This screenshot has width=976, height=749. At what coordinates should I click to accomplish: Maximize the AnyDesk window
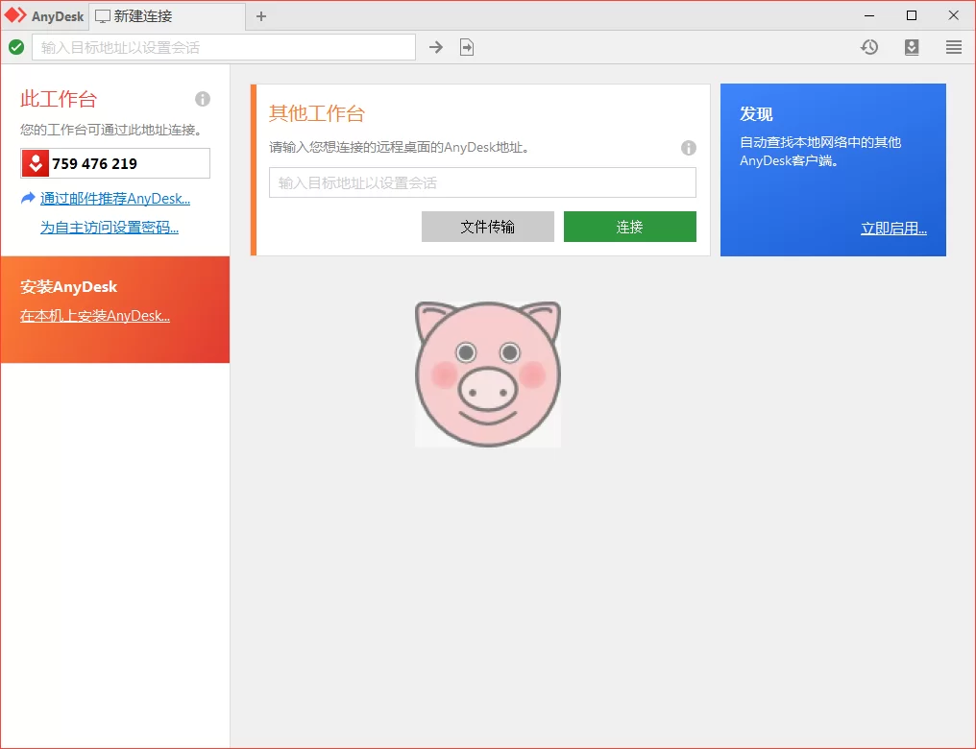pyautogui.click(x=912, y=15)
